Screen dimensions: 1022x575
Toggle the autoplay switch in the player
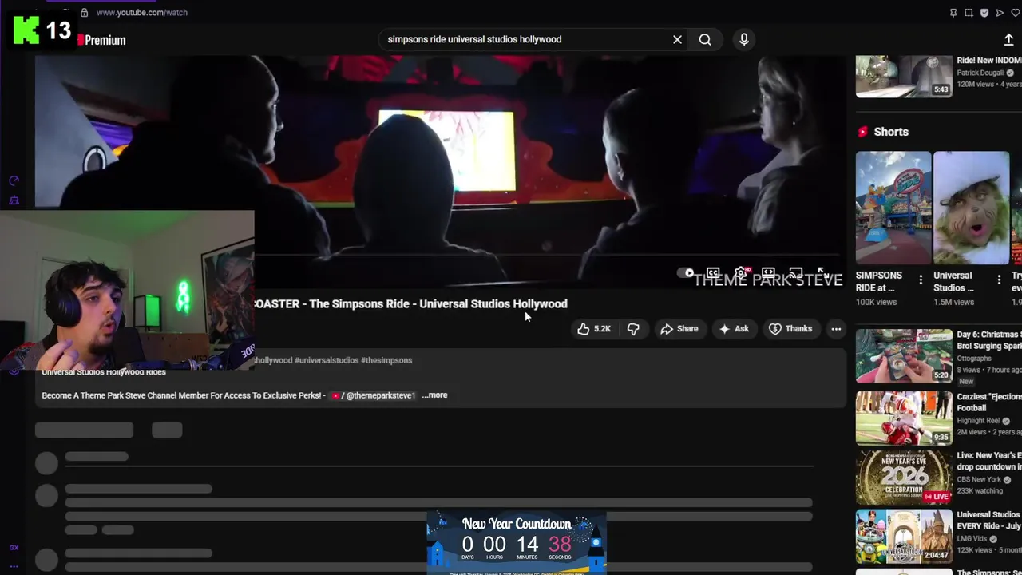[x=686, y=273]
